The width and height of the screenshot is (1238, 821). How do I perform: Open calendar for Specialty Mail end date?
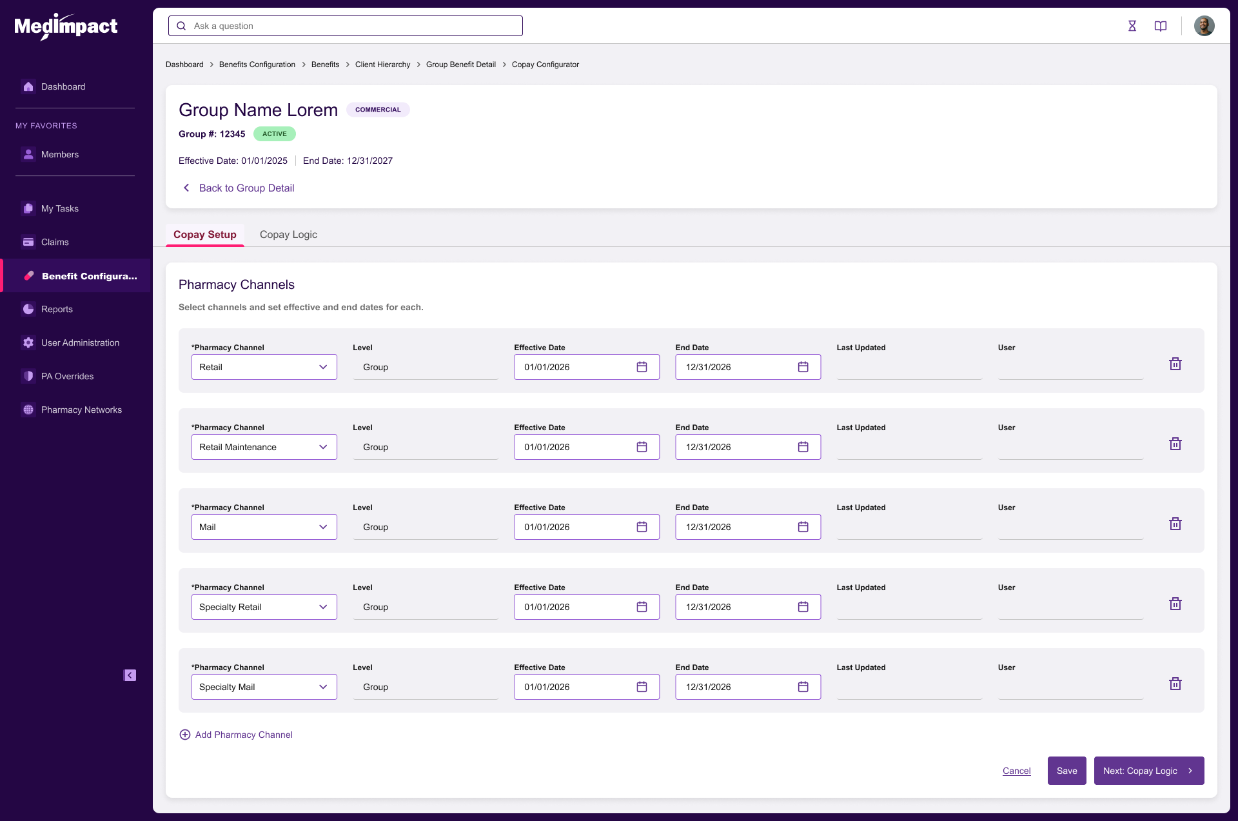[x=803, y=687]
